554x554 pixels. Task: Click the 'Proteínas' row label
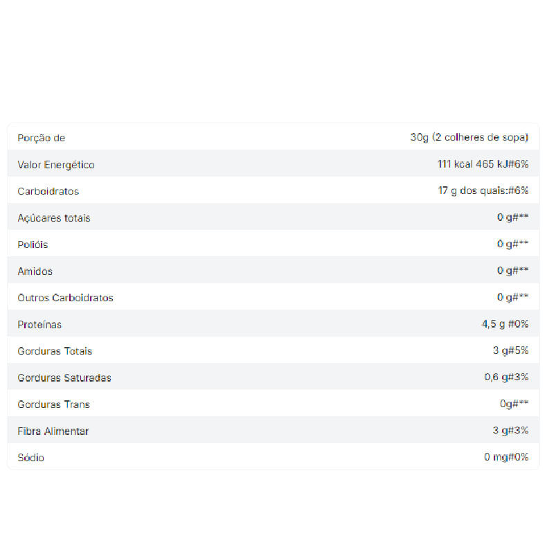pyautogui.click(x=39, y=324)
